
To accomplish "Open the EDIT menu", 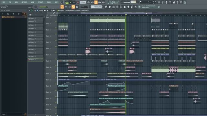I will pyautogui.click(x=10, y=2).
